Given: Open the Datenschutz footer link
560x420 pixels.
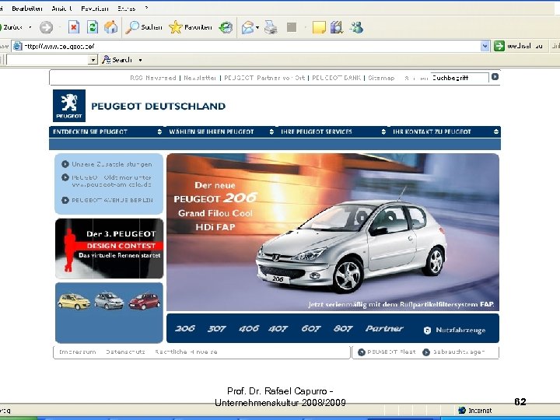Looking at the screenshot, I should coord(125,352).
